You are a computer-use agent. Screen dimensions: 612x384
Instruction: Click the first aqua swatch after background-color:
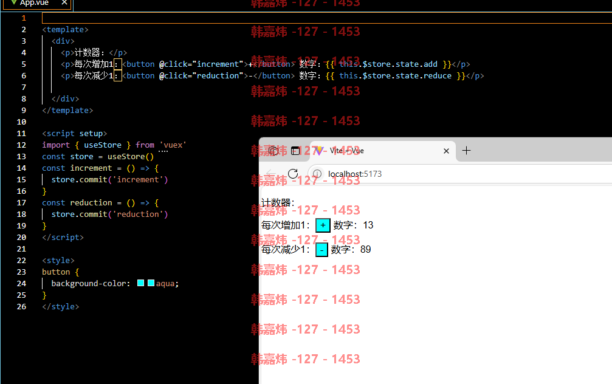(141, 283)
